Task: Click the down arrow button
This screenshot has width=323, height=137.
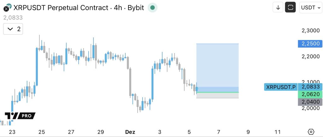Action: [278, 8]
